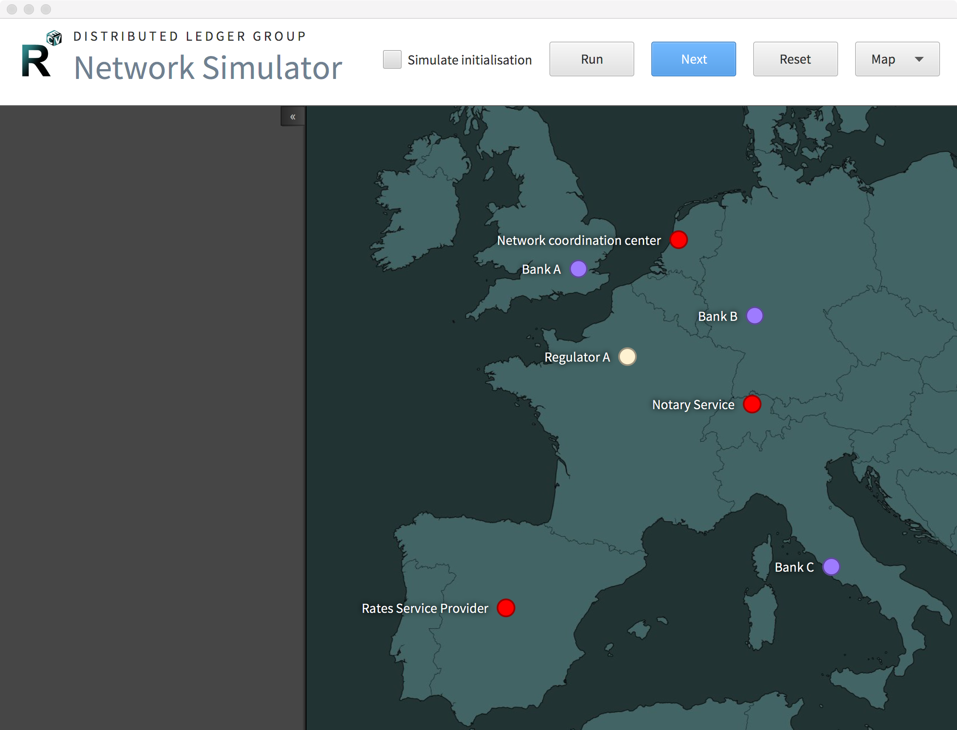
Task: Select the purple Bank A node
Action: 578,269
